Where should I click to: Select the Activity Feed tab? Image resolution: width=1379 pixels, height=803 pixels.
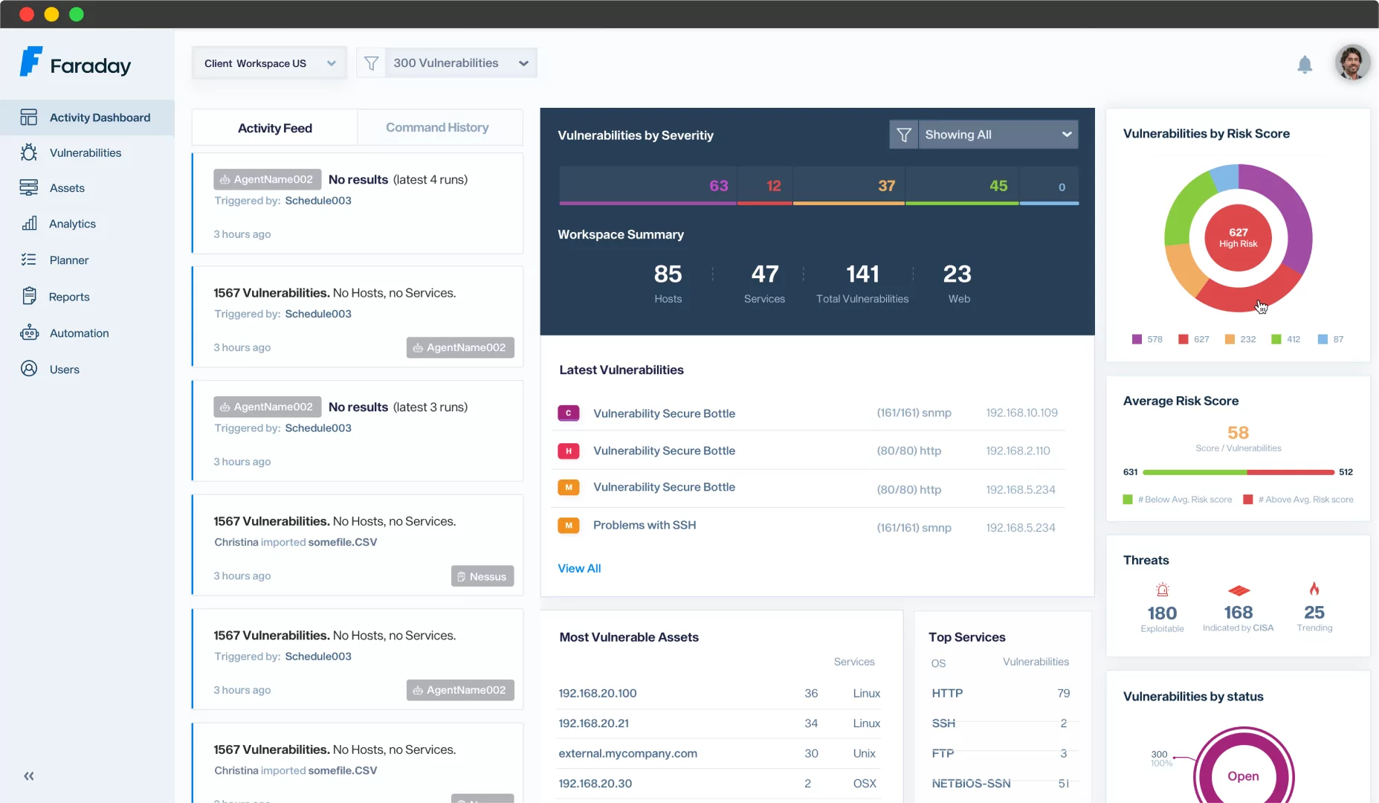pyautogui.click(x=274, y=128)
